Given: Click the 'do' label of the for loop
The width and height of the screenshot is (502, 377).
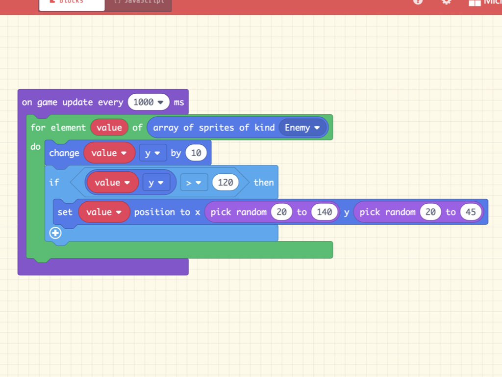Looking at the screenshot, I should coord(35,147).
